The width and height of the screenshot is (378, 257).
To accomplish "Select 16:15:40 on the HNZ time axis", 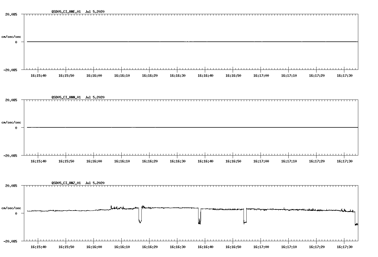I will (38, 247).
